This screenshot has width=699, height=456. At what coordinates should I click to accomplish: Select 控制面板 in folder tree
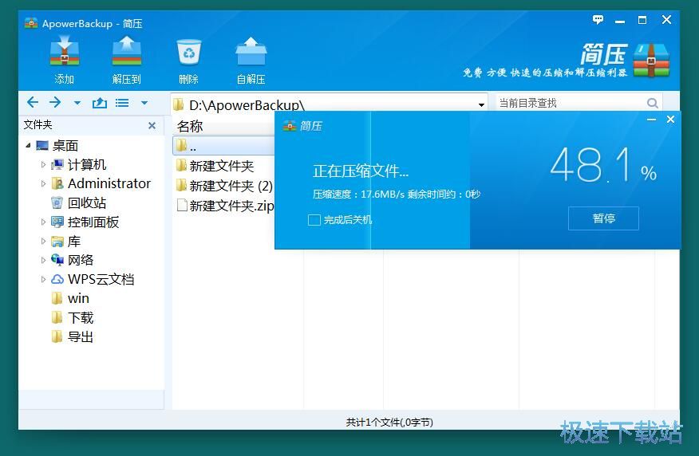(93, 222)
